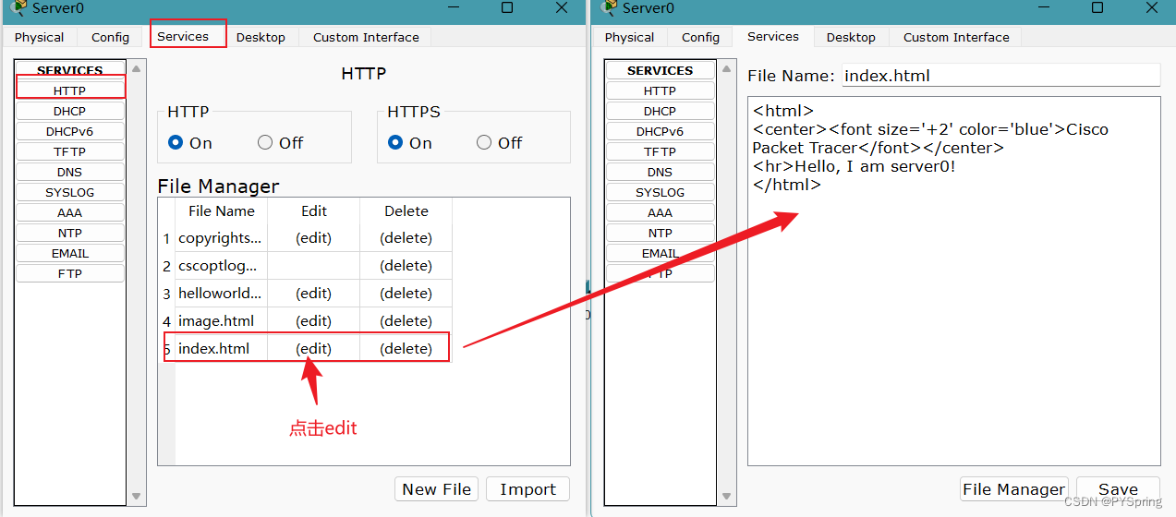
Task: Select DNS service in left window list
Action: [69, 172]
